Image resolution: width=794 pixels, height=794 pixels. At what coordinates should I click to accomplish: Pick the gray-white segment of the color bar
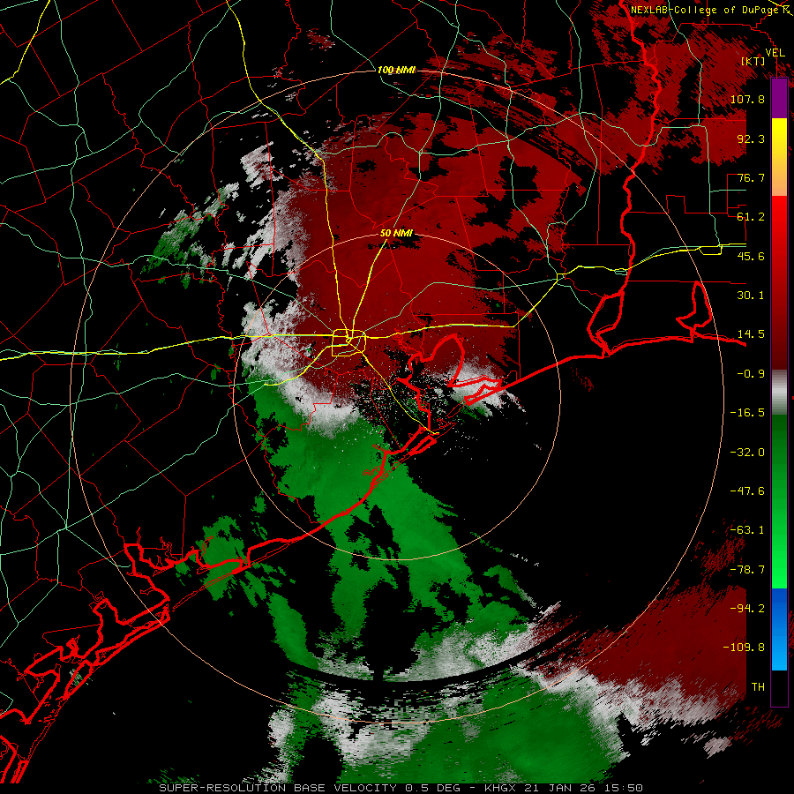[779, 393]
